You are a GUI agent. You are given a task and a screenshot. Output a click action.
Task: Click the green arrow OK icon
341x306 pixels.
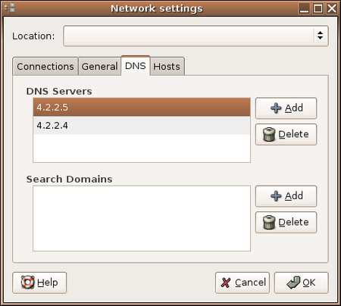coord(293,283)
